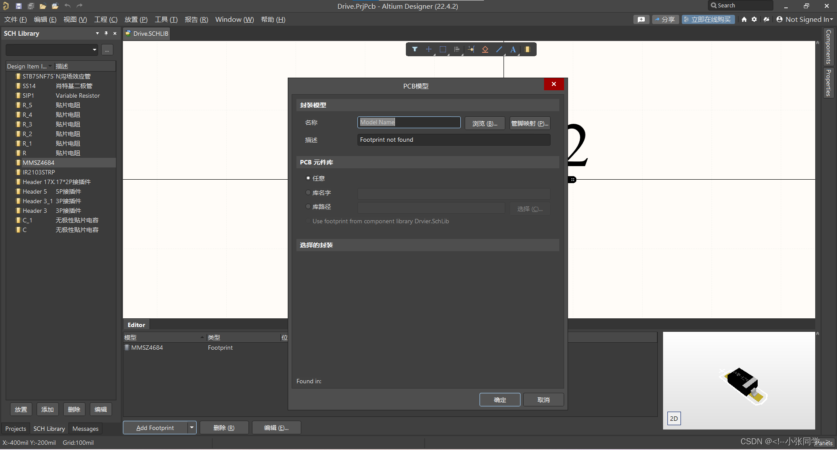
Task: Select the Filter tool in active bar
Action: (415, 49)
